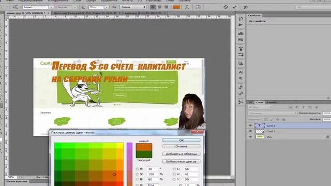Switch to the Каналы panel tab
This screenshot has height=186, width=331.
pos(271,102)
